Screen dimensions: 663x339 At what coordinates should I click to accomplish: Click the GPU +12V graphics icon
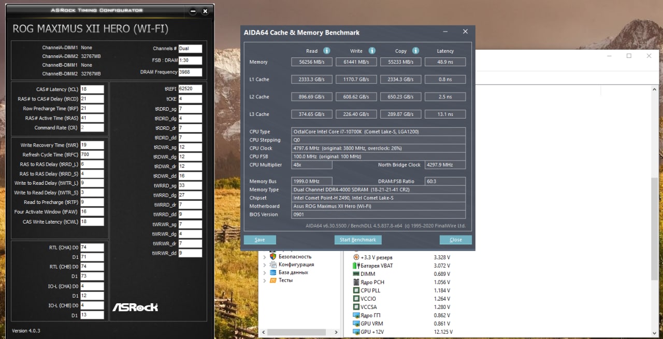[356, 332]
